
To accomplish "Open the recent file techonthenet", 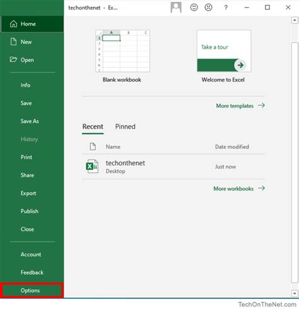I will tap(173, 167).
